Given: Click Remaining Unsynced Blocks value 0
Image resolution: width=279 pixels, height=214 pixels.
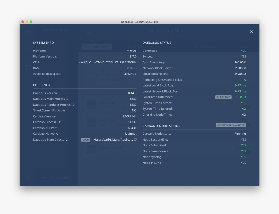Looking at the screenshot, I should [245, 80].
